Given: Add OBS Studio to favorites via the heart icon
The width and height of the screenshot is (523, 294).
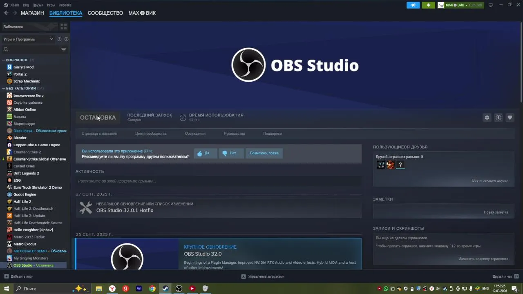Looking at the screenshot, I should point(510,118).
